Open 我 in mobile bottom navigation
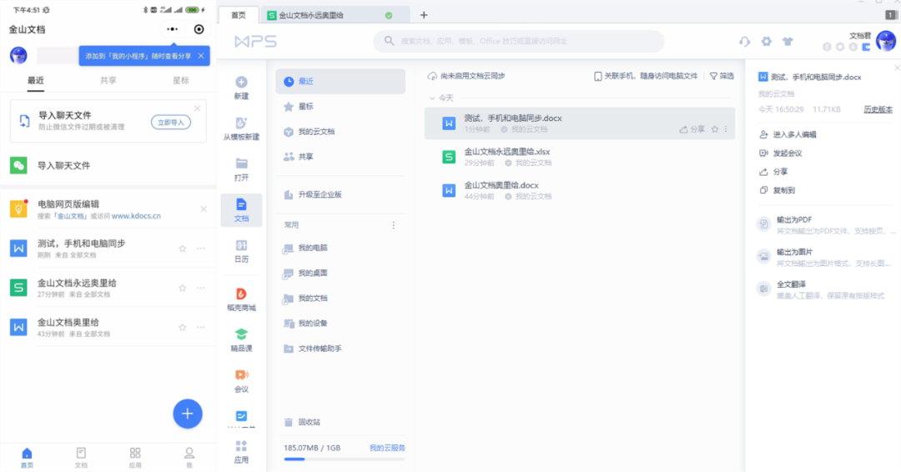This screenshot has height=472, width=901. (189, 458)
